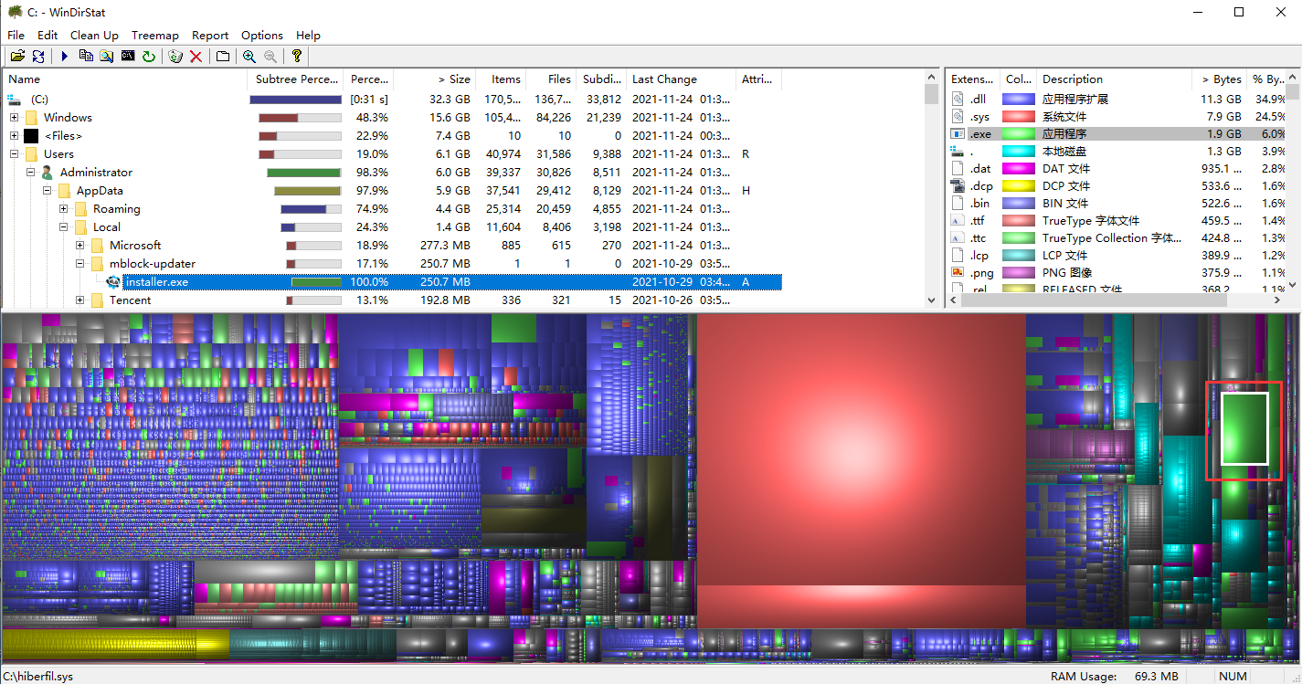The width and height of the screenshot is (1302, 684).
Task: Expand the Tencent folder node
Action: 79,300
